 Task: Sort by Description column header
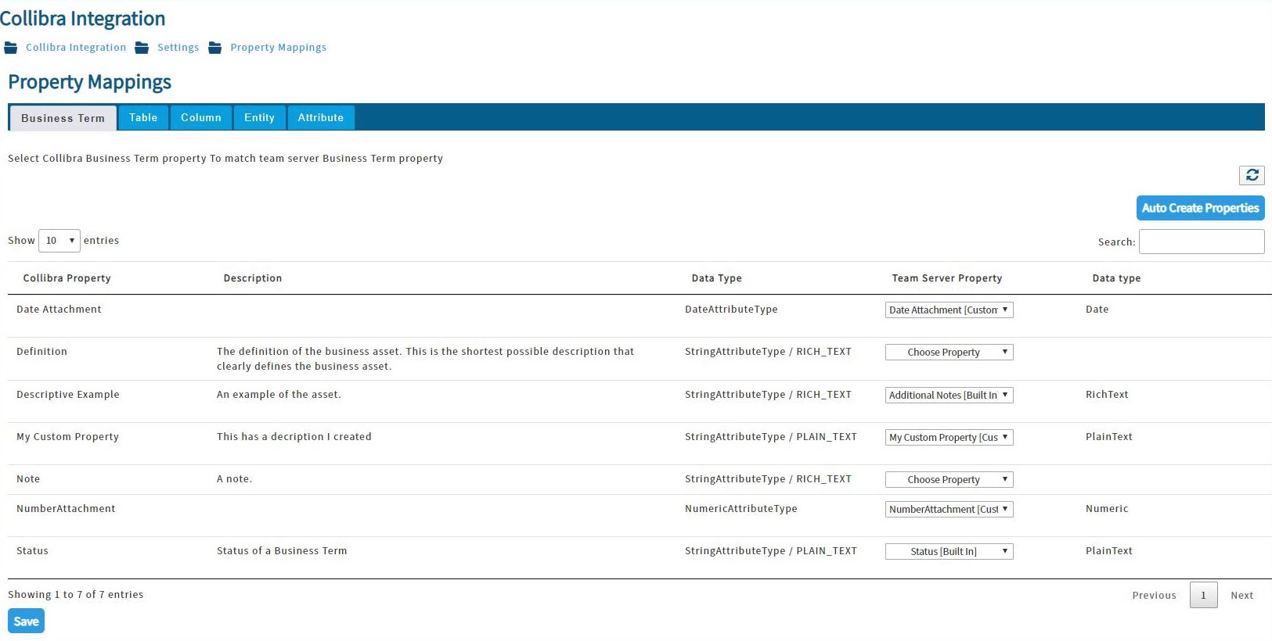coord(253,278)
